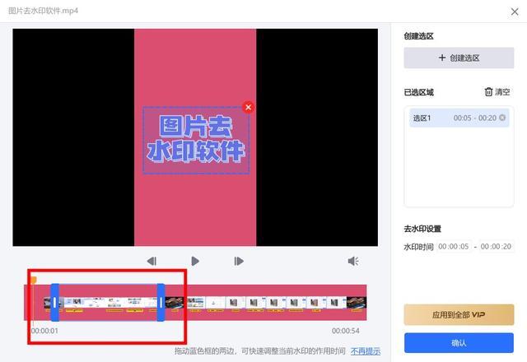Step back to the previous frame
Viewport: 527px width, 362px height.
(x=152, y=261)
